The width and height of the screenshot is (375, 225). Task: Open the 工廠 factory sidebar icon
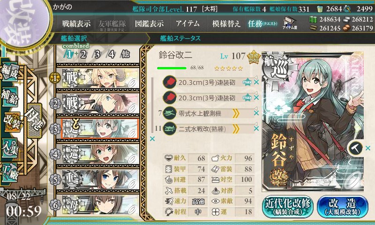(9, 172)
